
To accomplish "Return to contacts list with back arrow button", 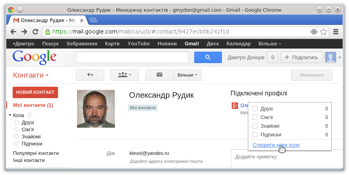I will tap(90, 75).
